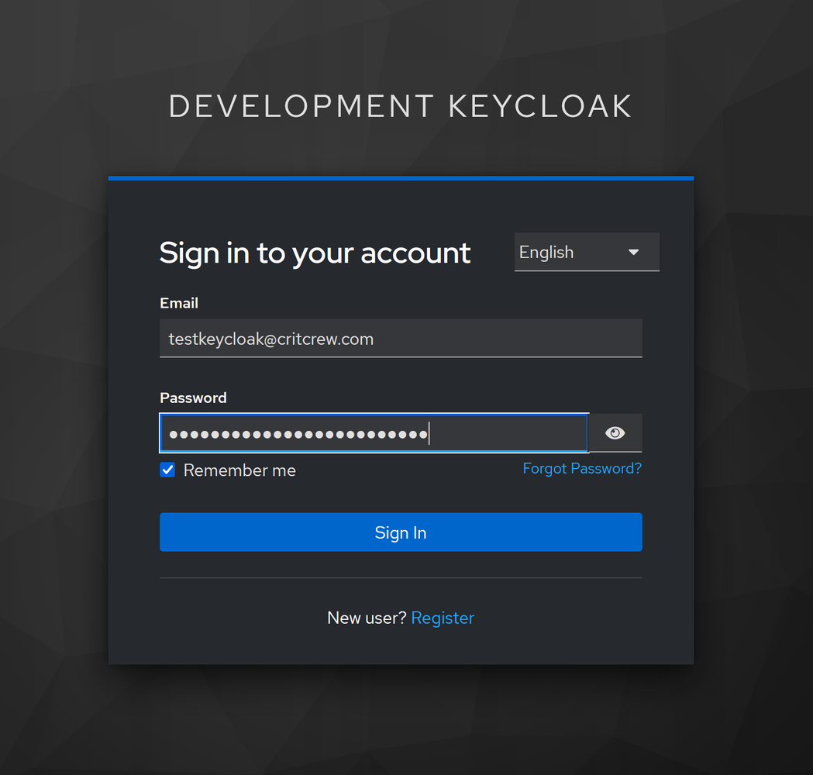Focus the Email input field

(x=401, y=338)
